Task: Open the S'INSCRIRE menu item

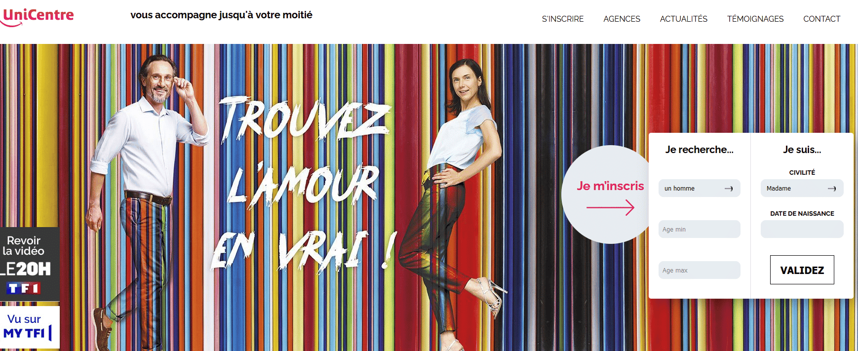Action: 563,19
